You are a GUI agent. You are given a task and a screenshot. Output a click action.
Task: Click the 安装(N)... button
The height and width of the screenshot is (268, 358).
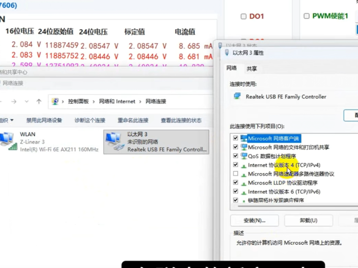pos(254,220)
